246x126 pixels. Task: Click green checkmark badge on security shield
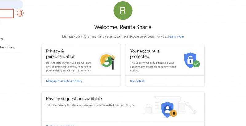[196, 64]
